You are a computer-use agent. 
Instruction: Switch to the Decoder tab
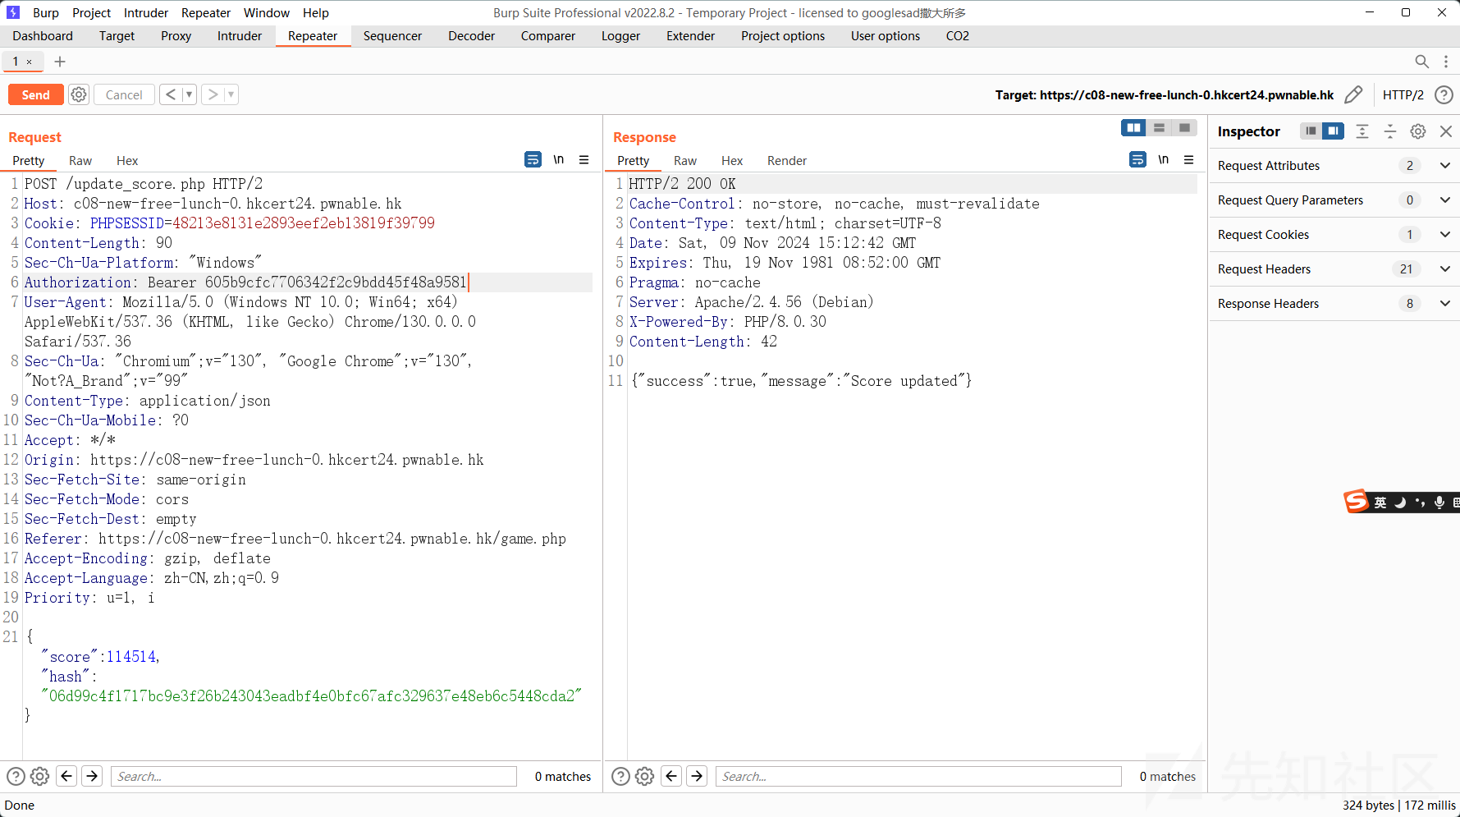tap(471, 36)
